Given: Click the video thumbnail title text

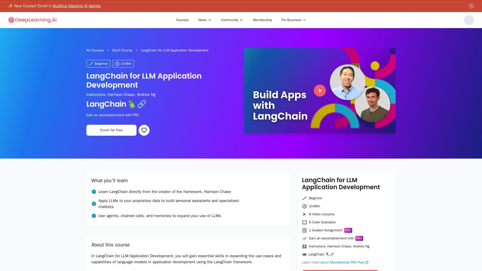Looking at the screenshot, I should tap(280, 105).
